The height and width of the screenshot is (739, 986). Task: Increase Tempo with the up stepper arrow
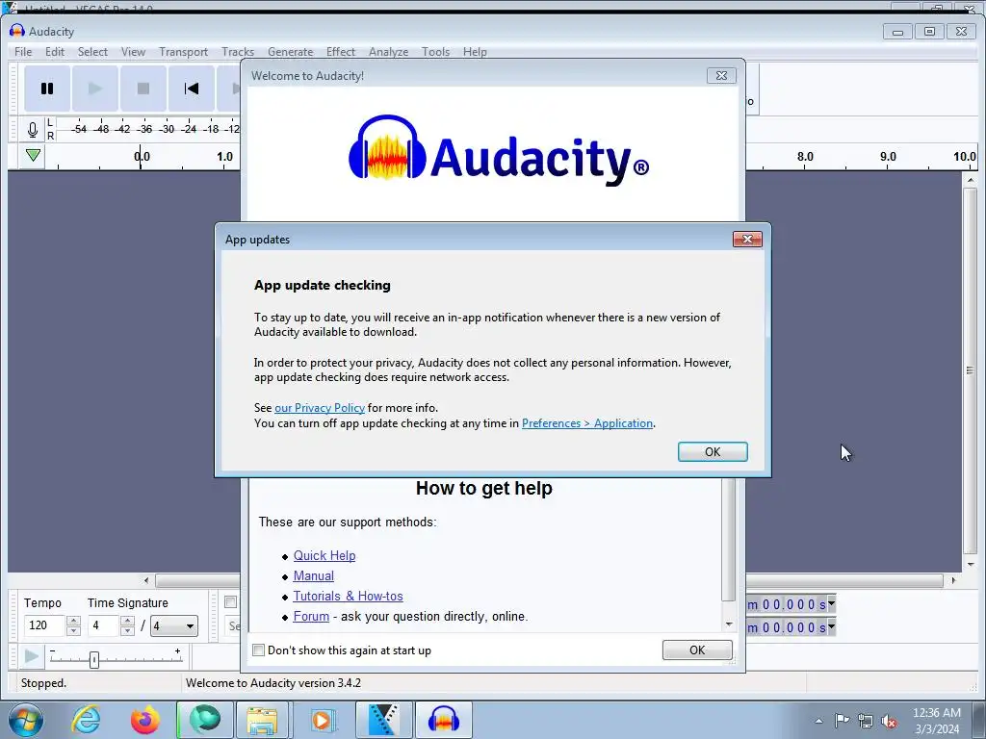[73, 621]
